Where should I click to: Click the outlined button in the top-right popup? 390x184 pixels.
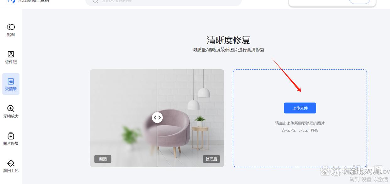[x=360, y=1]
